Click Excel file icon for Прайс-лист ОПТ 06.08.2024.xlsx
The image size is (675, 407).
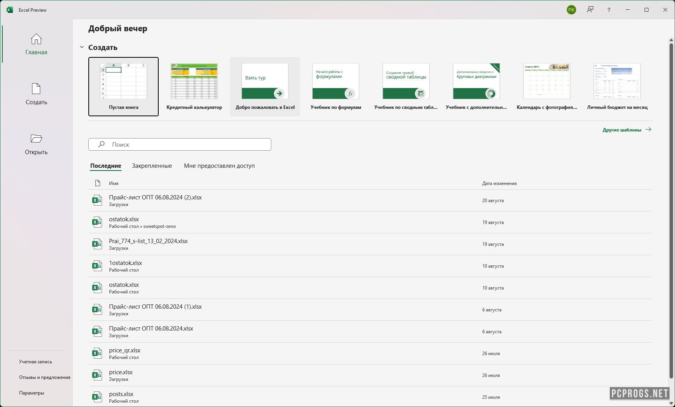click(97, 331)
